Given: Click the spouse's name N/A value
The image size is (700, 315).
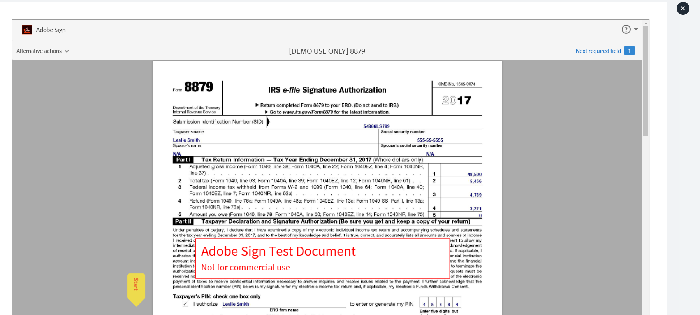Looking at the screenshot, I should [x=177, y=154].
